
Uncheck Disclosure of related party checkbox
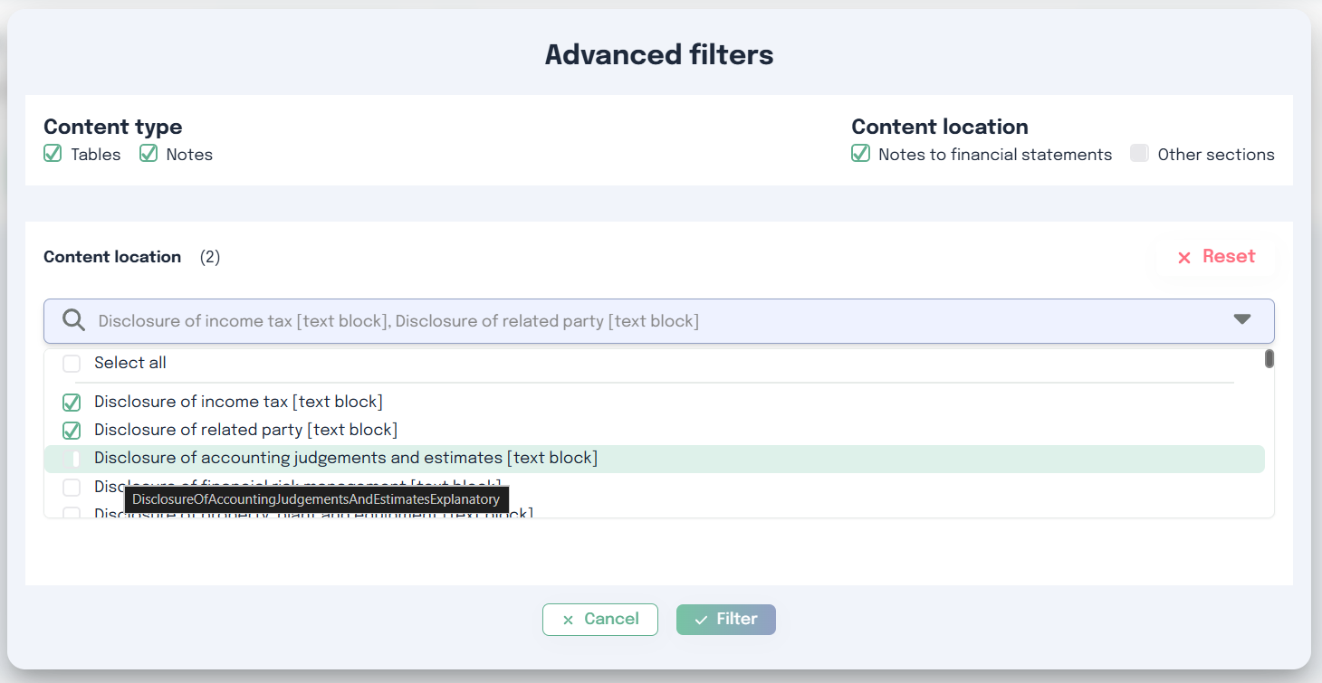[72, 431]
